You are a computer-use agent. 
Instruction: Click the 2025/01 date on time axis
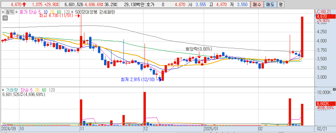211,129
